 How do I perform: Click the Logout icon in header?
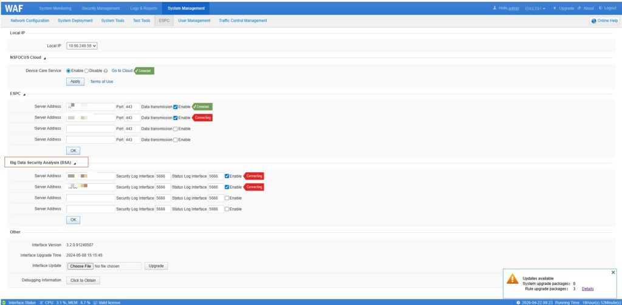click(x=601, y=8)
